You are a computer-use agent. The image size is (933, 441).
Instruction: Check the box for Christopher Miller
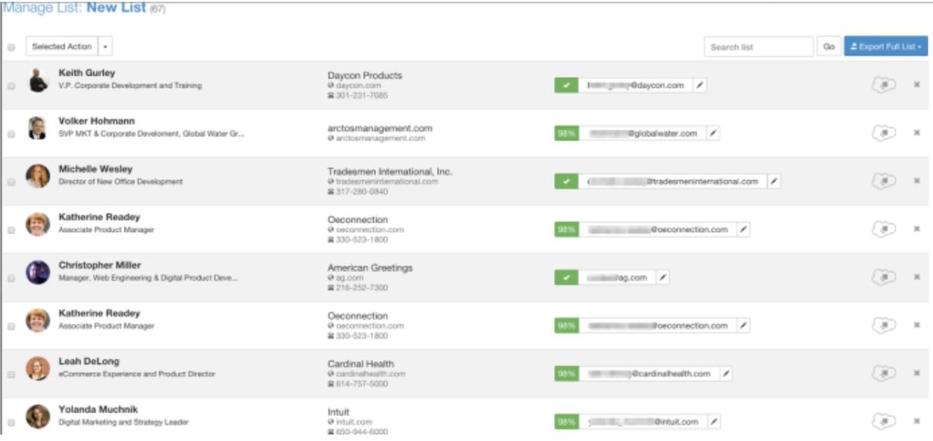pos(11,278)
